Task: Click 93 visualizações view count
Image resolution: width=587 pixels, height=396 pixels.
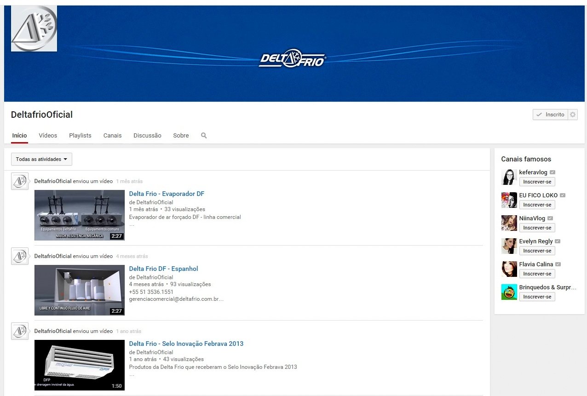Action: coord(190,284)
